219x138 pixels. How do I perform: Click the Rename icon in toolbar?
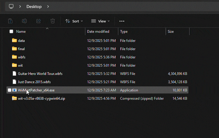click(x=24, y=21)
